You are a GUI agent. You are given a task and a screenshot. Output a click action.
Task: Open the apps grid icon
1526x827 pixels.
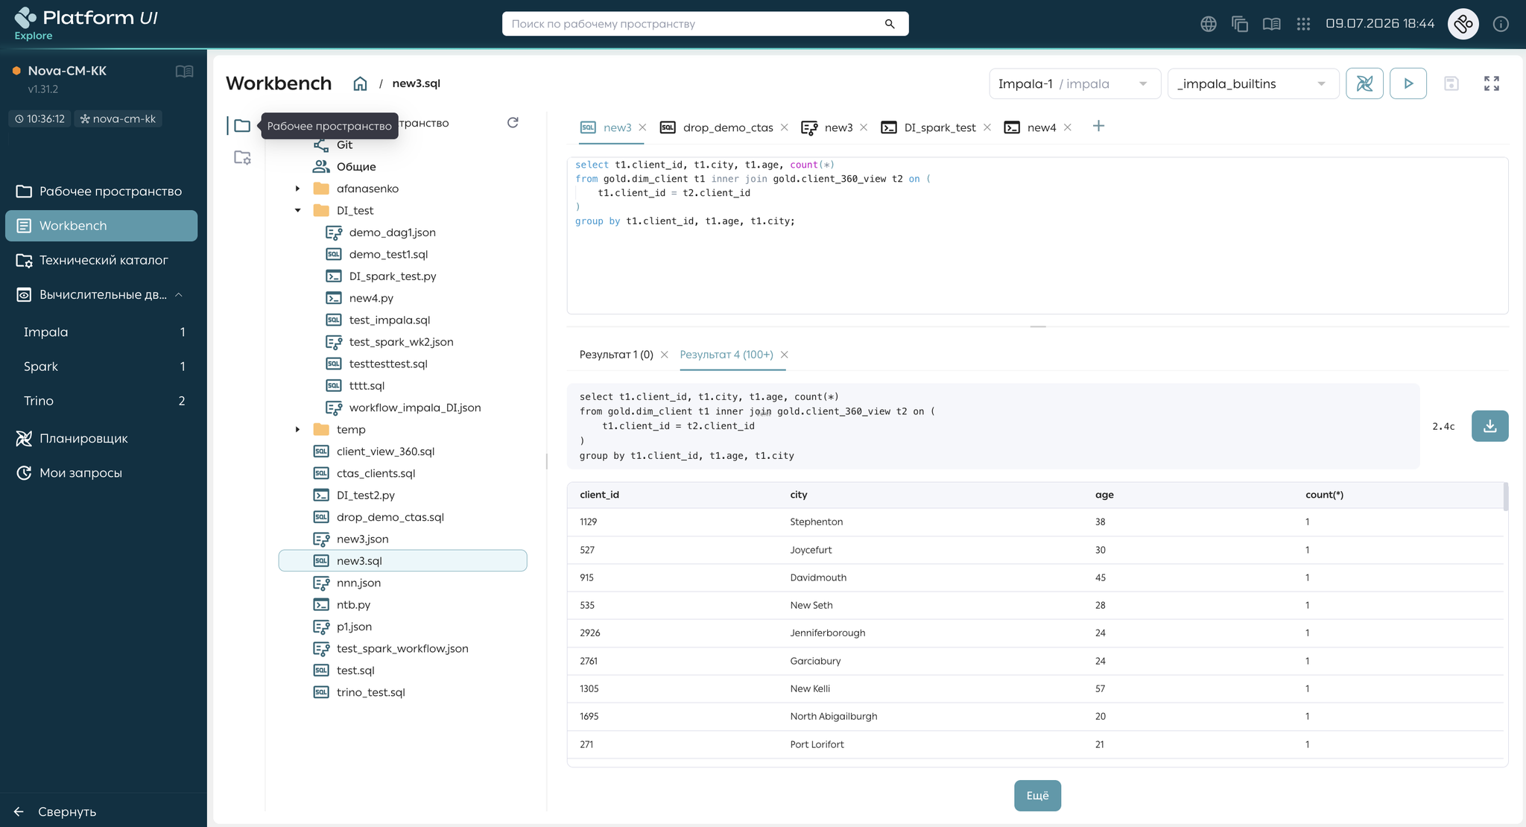point(1303,24)
